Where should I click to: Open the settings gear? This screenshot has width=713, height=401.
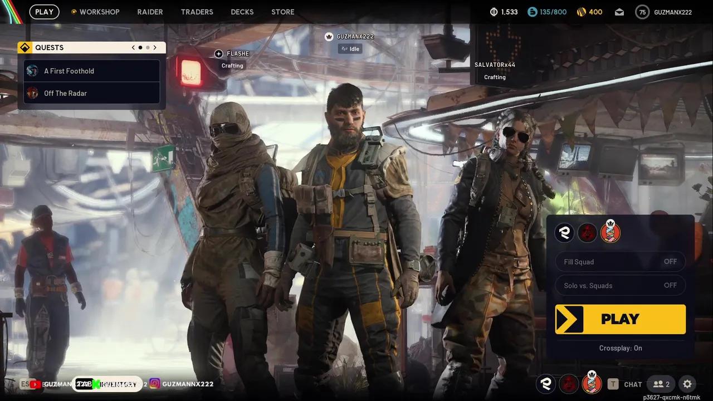pyautogui.click(x=687, y=384)
